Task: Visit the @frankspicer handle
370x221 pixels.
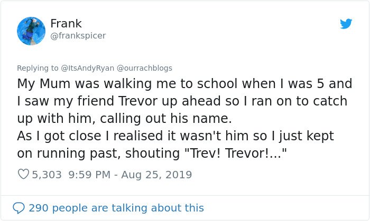Action: (x=78, y=36)
